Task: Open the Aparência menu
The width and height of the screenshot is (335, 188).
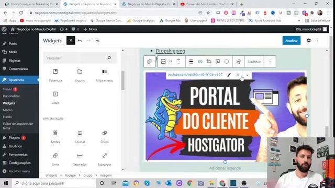Action: click(x=16, y=80)
